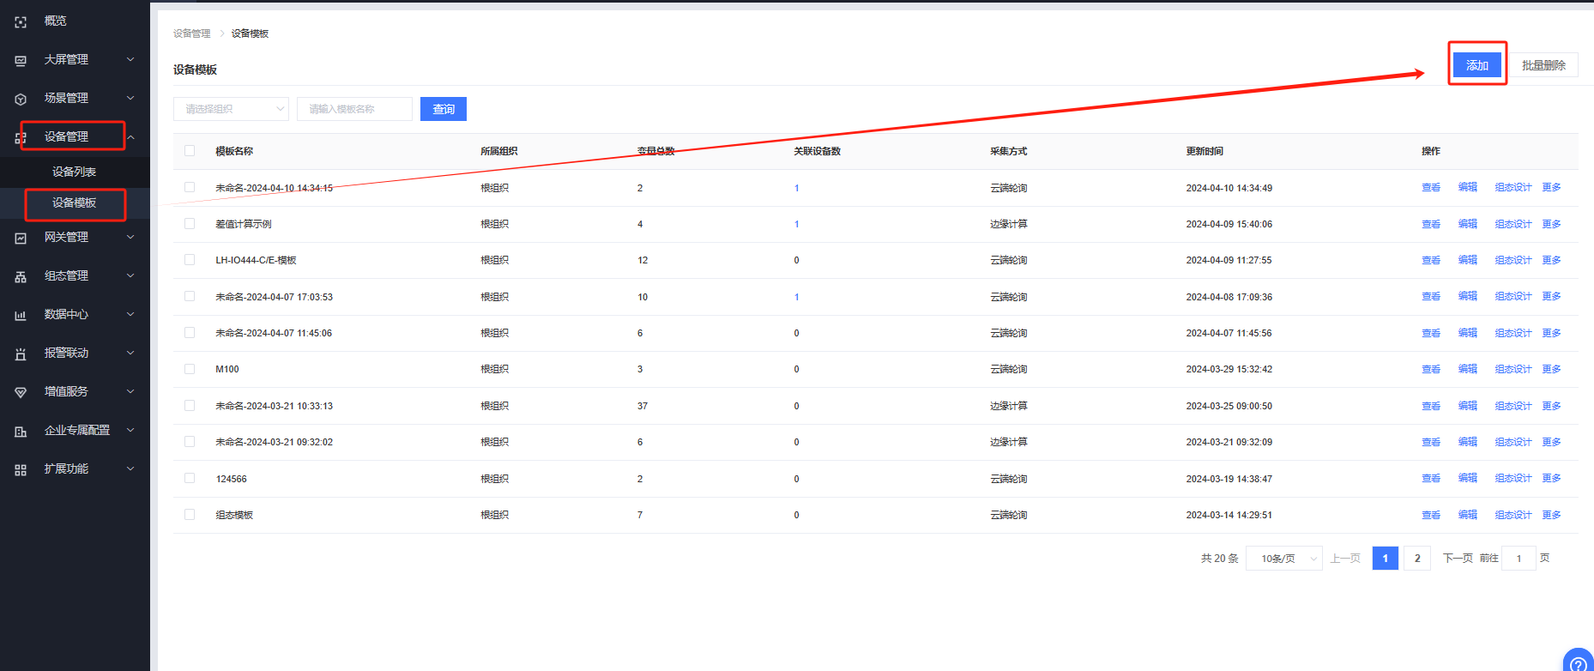Select the 设备模板 sidebar submenu item
The height and width of the screenshot is (671, 1594).
pyautogui.click(x=74, y=203)
